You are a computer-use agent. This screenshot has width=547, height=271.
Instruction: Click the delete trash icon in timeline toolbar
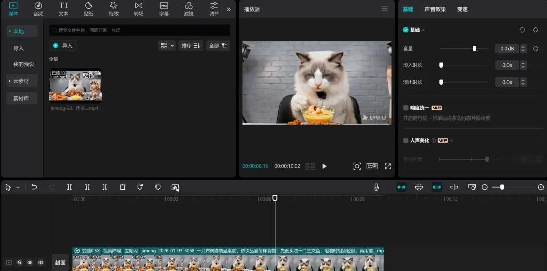122,187
